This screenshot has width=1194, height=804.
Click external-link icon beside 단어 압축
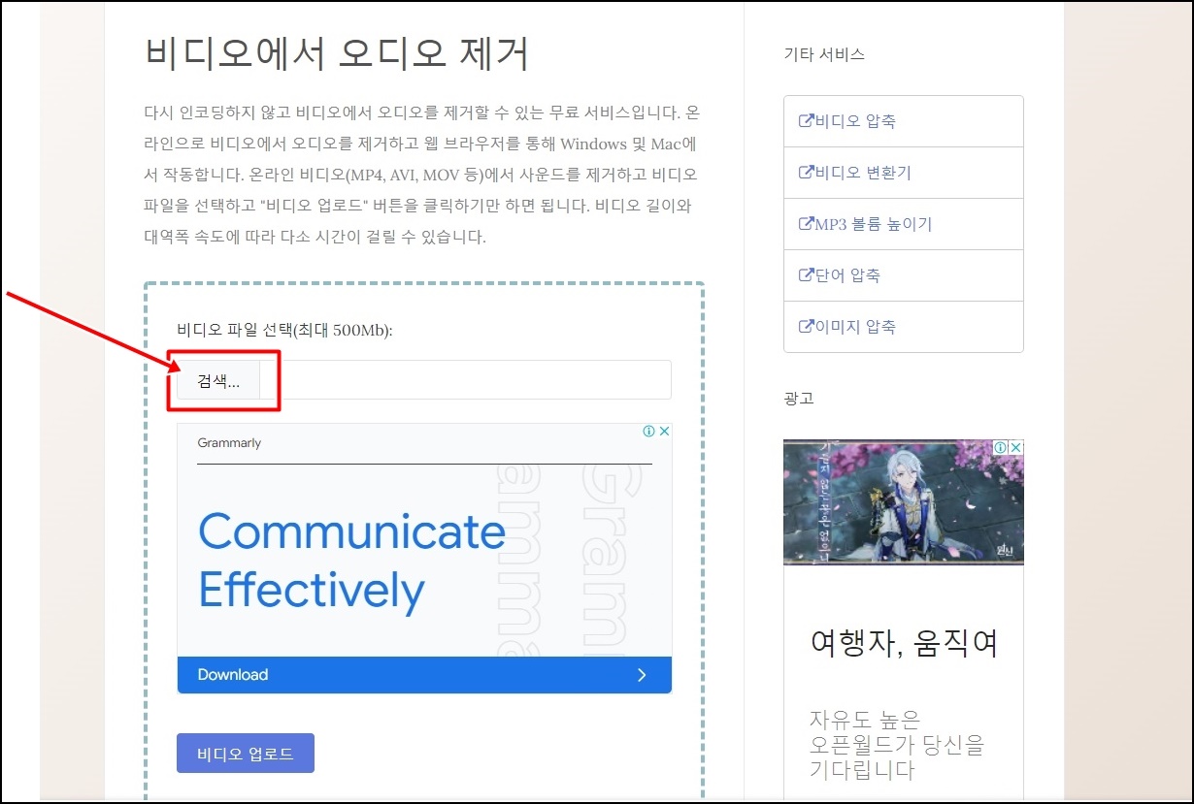(x=806, y=275)
